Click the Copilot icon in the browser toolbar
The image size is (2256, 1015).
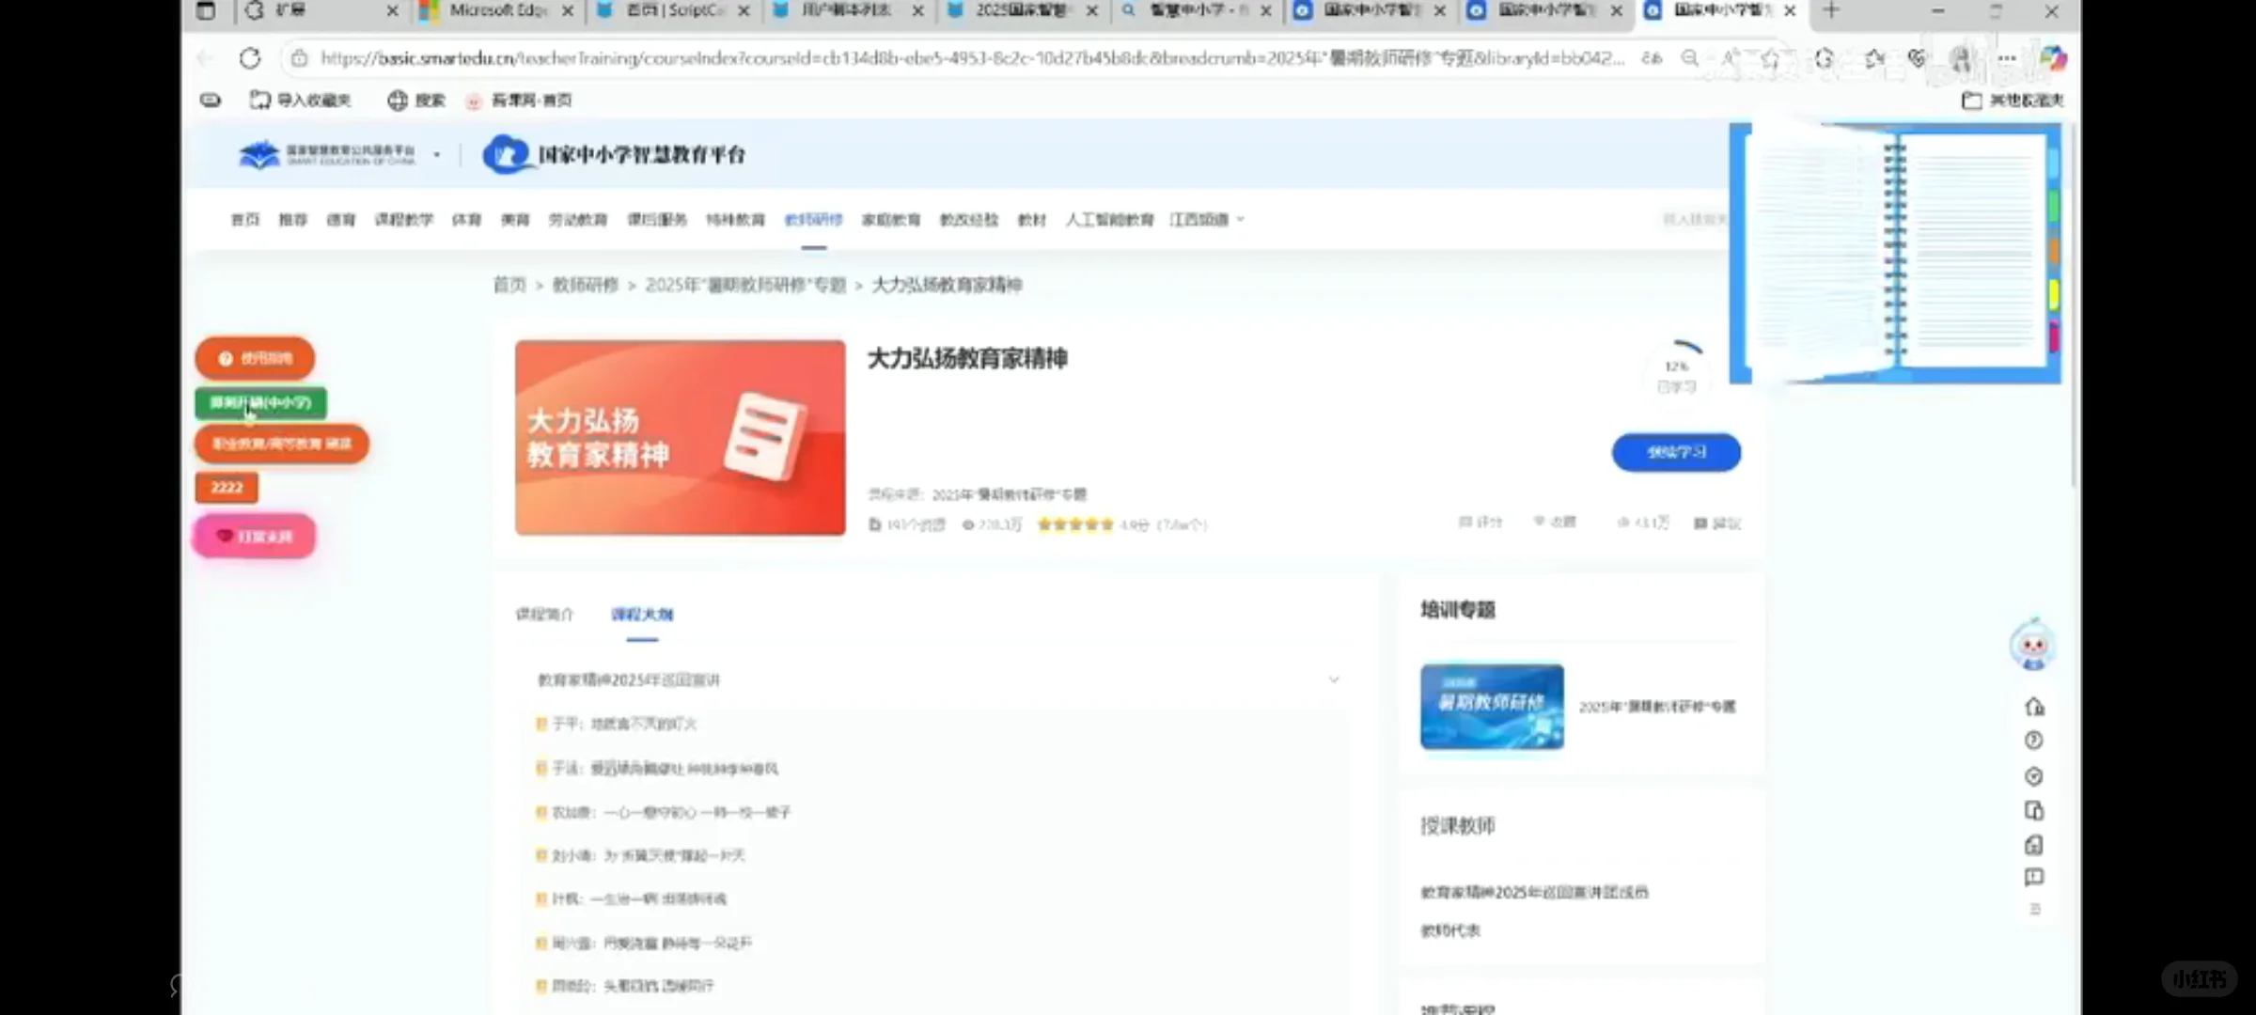click(2052, 58)
